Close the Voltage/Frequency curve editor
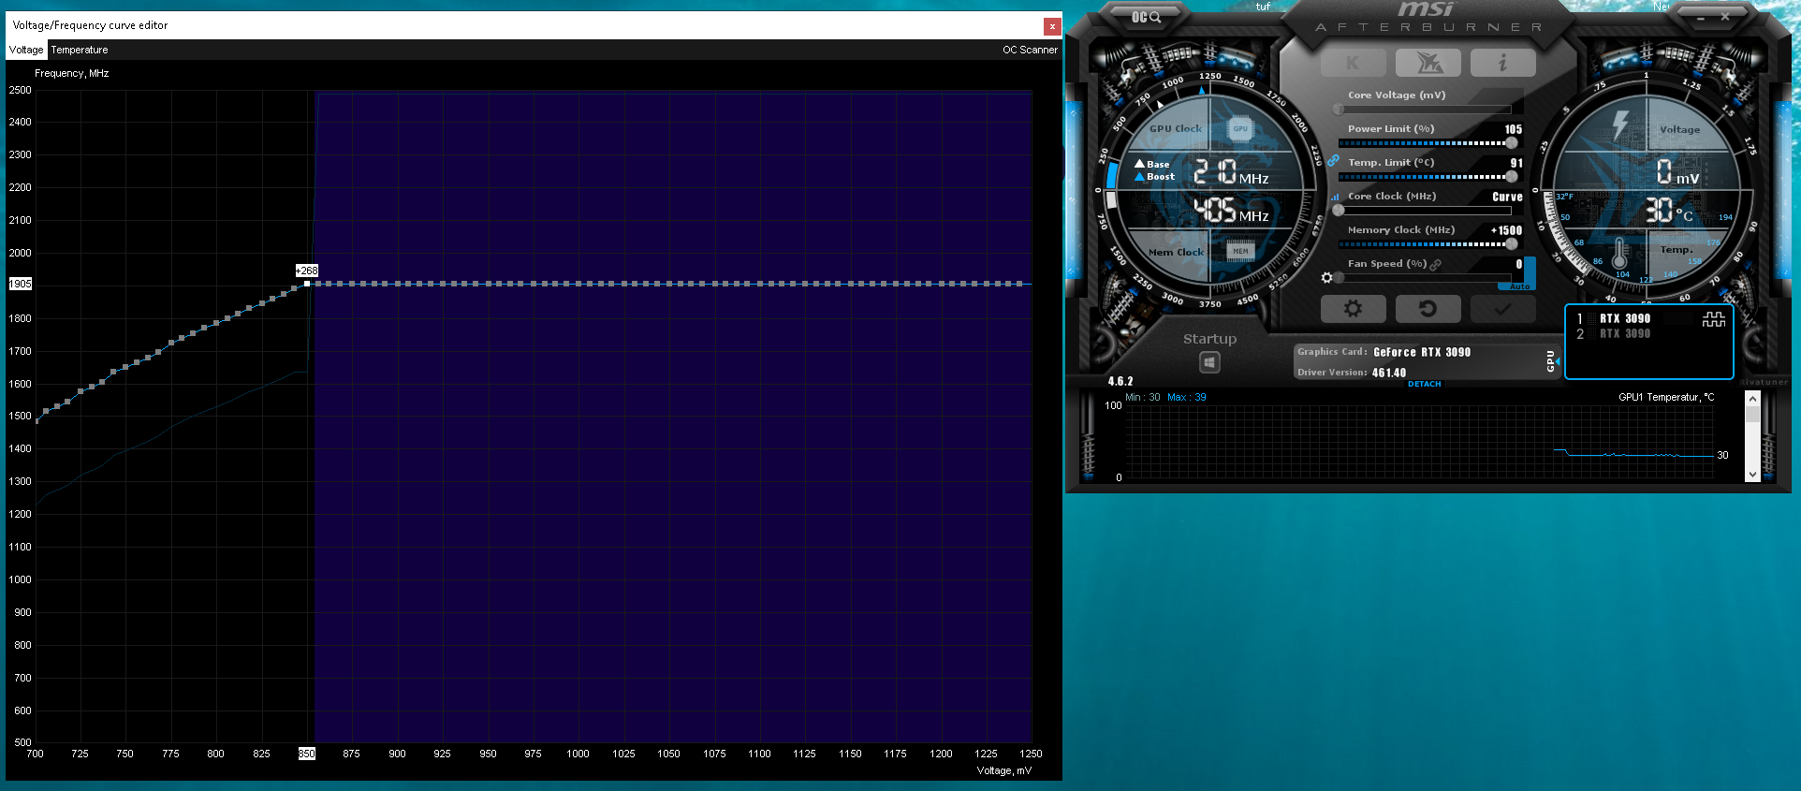Screen dimensions: 1801x791 pyautogui.click(x=1052, y=26)
